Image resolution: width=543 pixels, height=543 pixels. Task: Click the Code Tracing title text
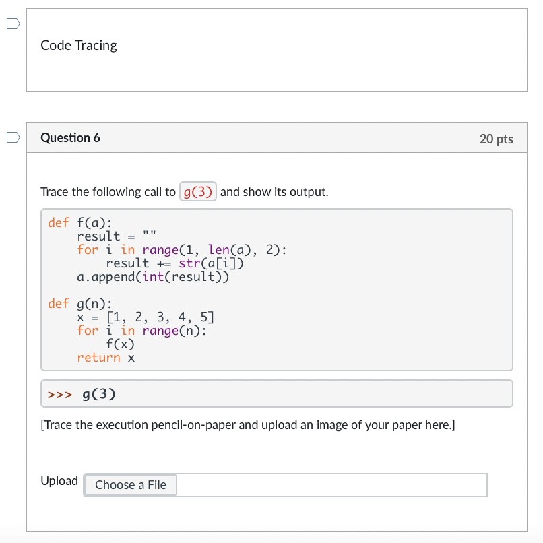click(x=79, y=45)
